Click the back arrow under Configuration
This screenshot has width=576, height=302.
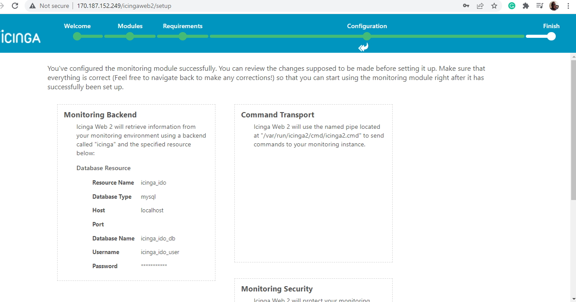pyautogui.click(x=363, y=47)
